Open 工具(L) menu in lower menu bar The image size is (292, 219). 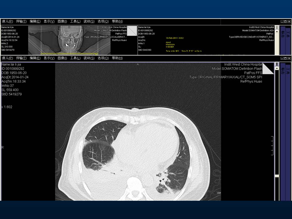[x=75, y=58]
